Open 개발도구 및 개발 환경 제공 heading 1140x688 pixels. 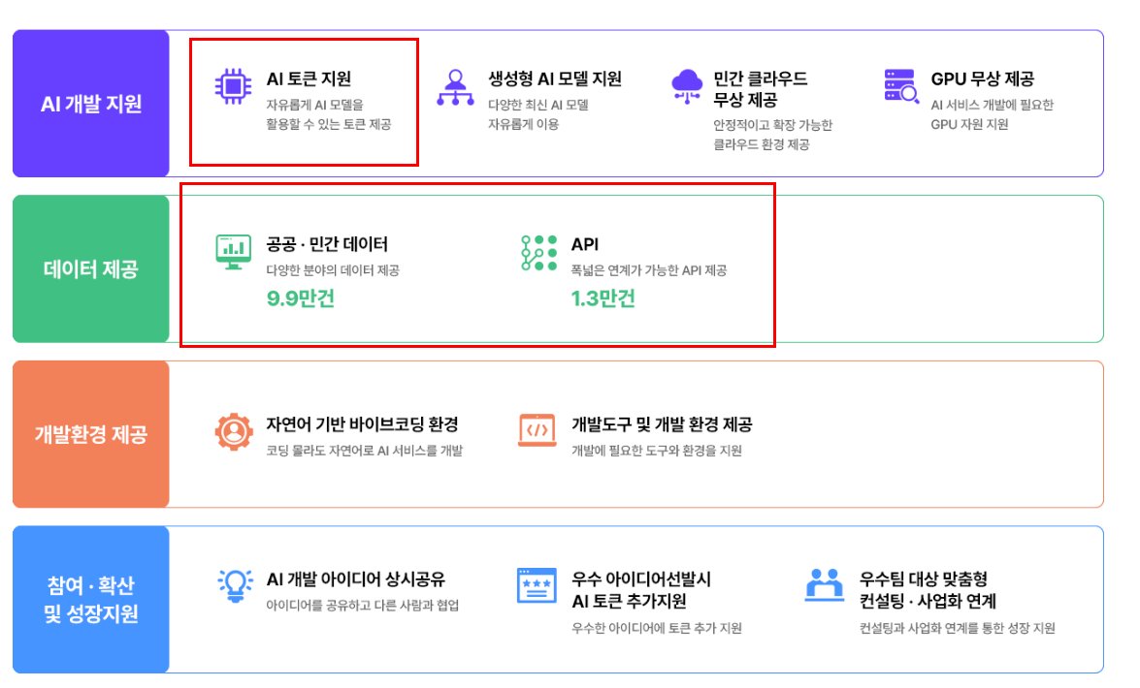(x=662, y=424)
